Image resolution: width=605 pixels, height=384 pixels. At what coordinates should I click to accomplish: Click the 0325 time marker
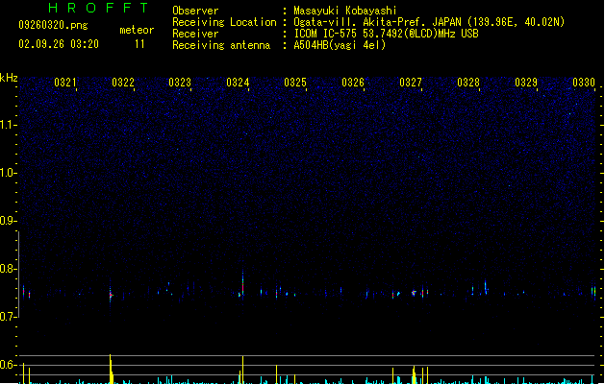295,83
